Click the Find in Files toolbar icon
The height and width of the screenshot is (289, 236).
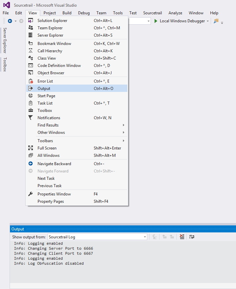(216, 21)
